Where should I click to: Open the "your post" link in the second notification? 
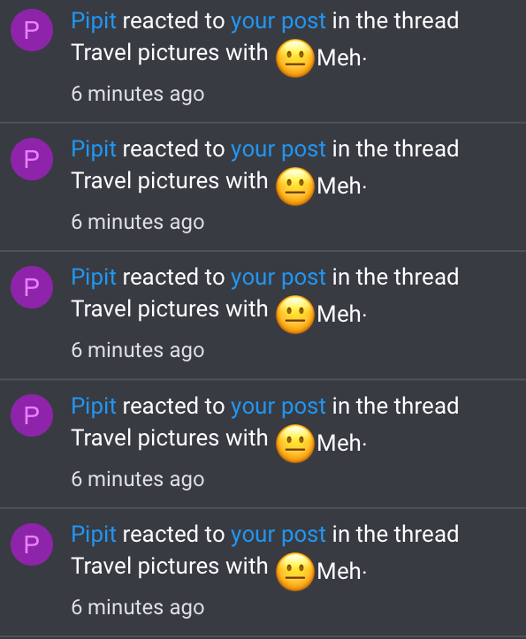pos(278,149)
